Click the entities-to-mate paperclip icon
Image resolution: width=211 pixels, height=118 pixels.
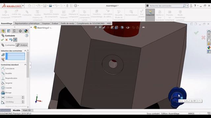3,60
